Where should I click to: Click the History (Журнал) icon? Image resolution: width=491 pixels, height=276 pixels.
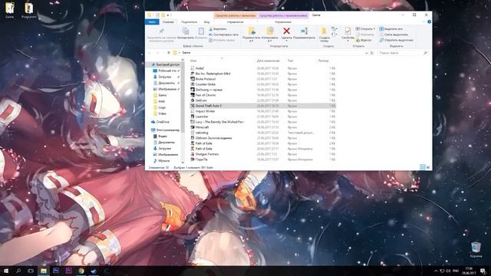pos(364,40)
